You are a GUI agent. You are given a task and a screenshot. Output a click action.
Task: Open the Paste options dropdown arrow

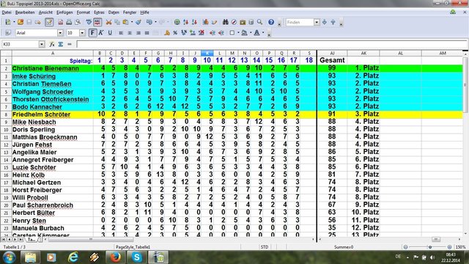pyautogui.click(x=132, y=22)
